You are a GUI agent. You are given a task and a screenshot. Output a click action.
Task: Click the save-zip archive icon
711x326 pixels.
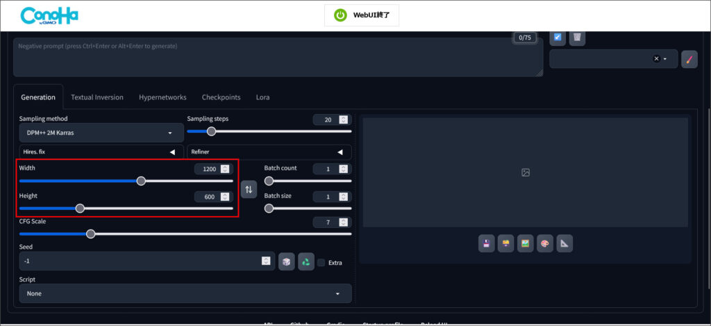coord(505,243)
